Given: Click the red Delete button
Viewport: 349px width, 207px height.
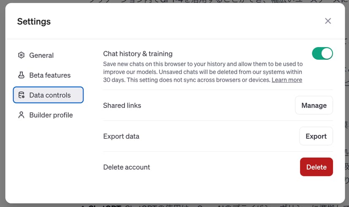Looking at the screenshot, I should [x=316, y=167].
